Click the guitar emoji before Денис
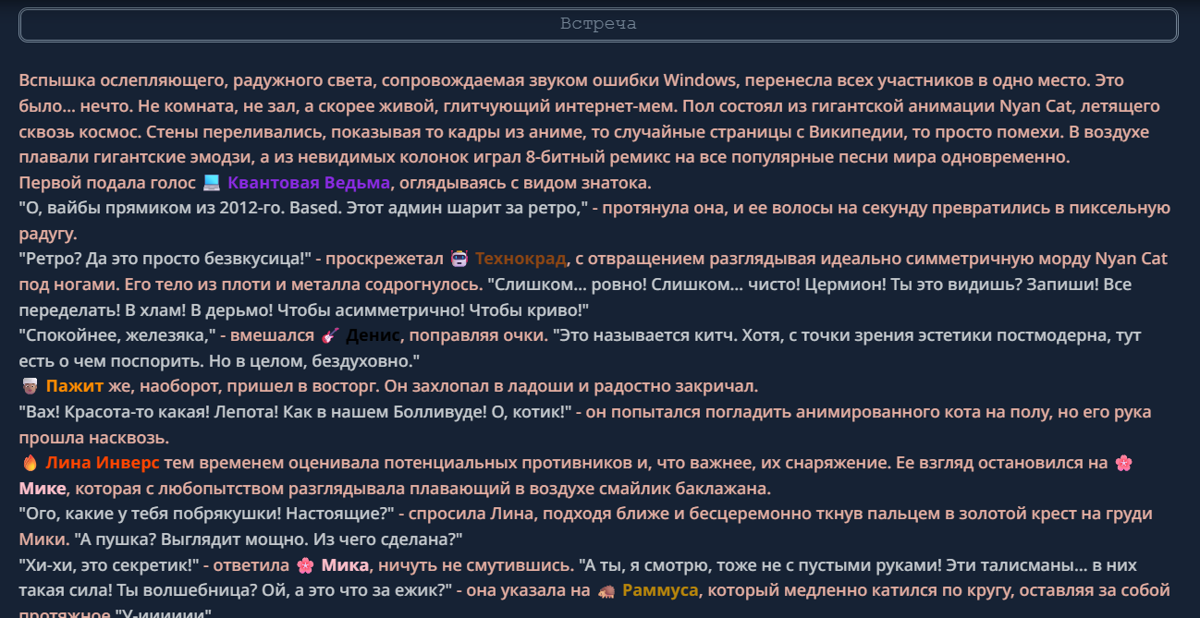The height and width of the screenshot is (618, 1200). [330, 335]
